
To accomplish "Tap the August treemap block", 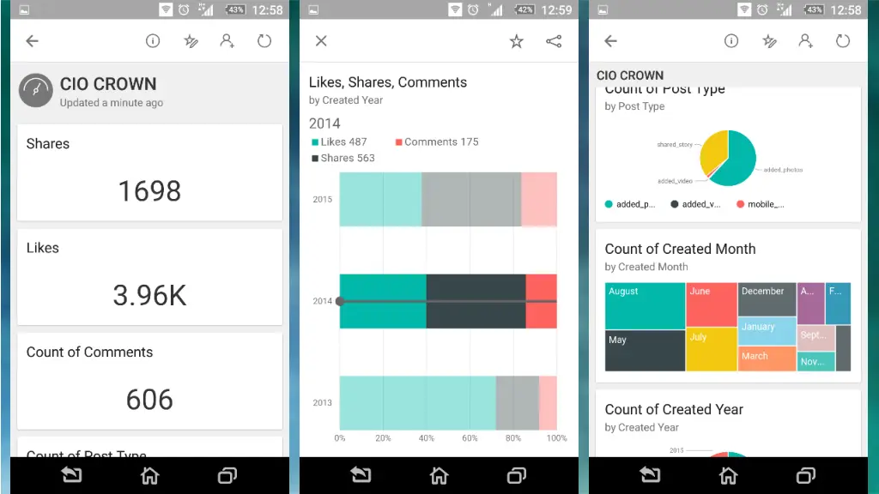I will click(x=645, y=306).
